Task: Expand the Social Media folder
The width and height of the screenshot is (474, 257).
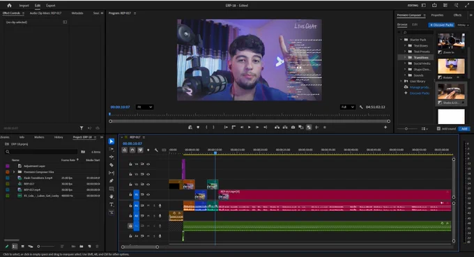Action: pyautogui.click(x=405, y=63)
